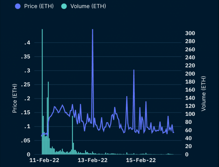
Task: Click the rotated right axis title Volume (ETH)
Action: tap(204, 94)
